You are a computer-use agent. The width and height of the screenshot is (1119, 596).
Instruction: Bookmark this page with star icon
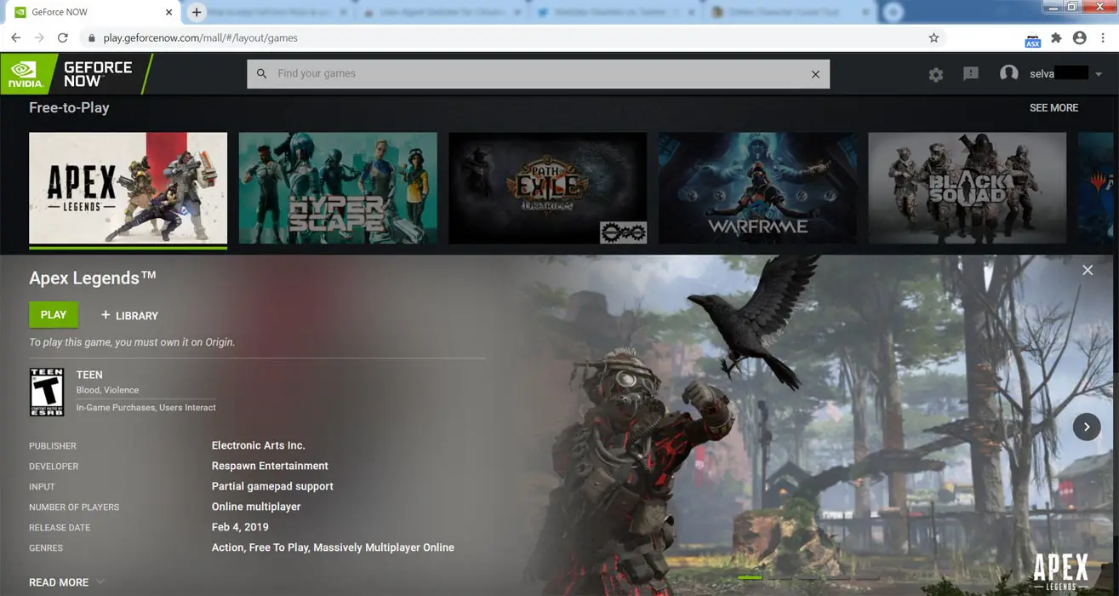click(x=933, y=37)
